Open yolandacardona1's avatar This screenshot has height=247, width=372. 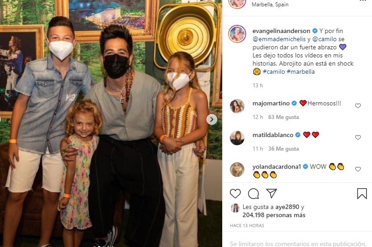pyautogui.click(x=237, y=170)
